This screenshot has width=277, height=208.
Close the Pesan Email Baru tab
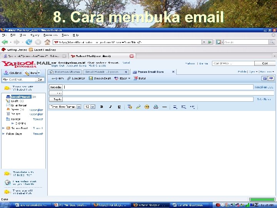point(173,72)
